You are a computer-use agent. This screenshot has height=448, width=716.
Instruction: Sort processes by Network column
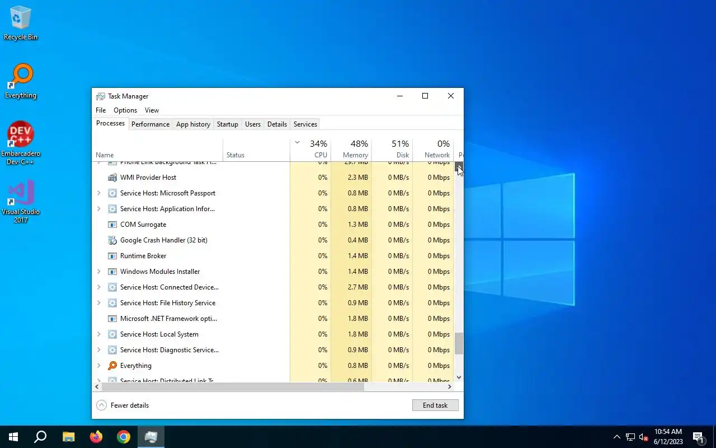point(433,150)
